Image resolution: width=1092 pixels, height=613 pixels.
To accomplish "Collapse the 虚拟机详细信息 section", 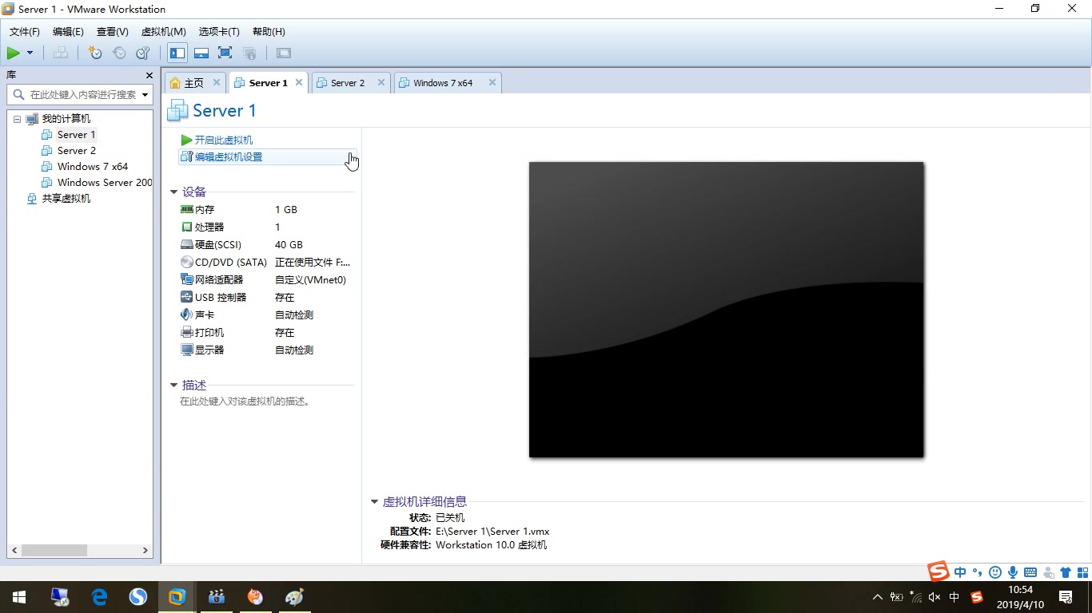I will click(x=374, y=502).
